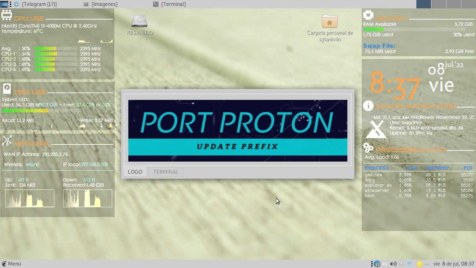Click the network nodes icon beside NETWORK
Viewport: 476px width, 268px height.
tap(7, 141)
